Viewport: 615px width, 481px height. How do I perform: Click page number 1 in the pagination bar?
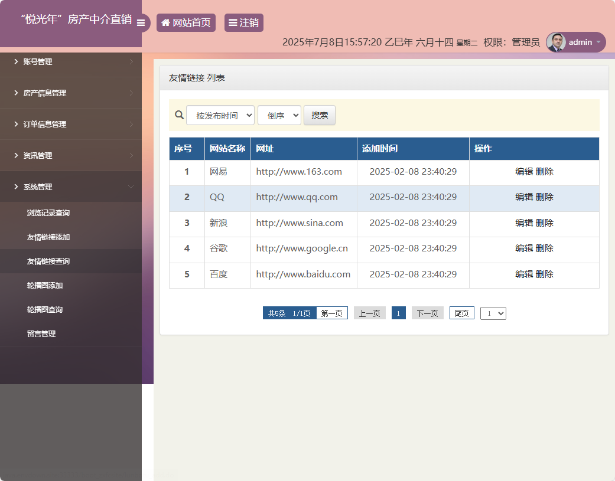pos(398,313)
